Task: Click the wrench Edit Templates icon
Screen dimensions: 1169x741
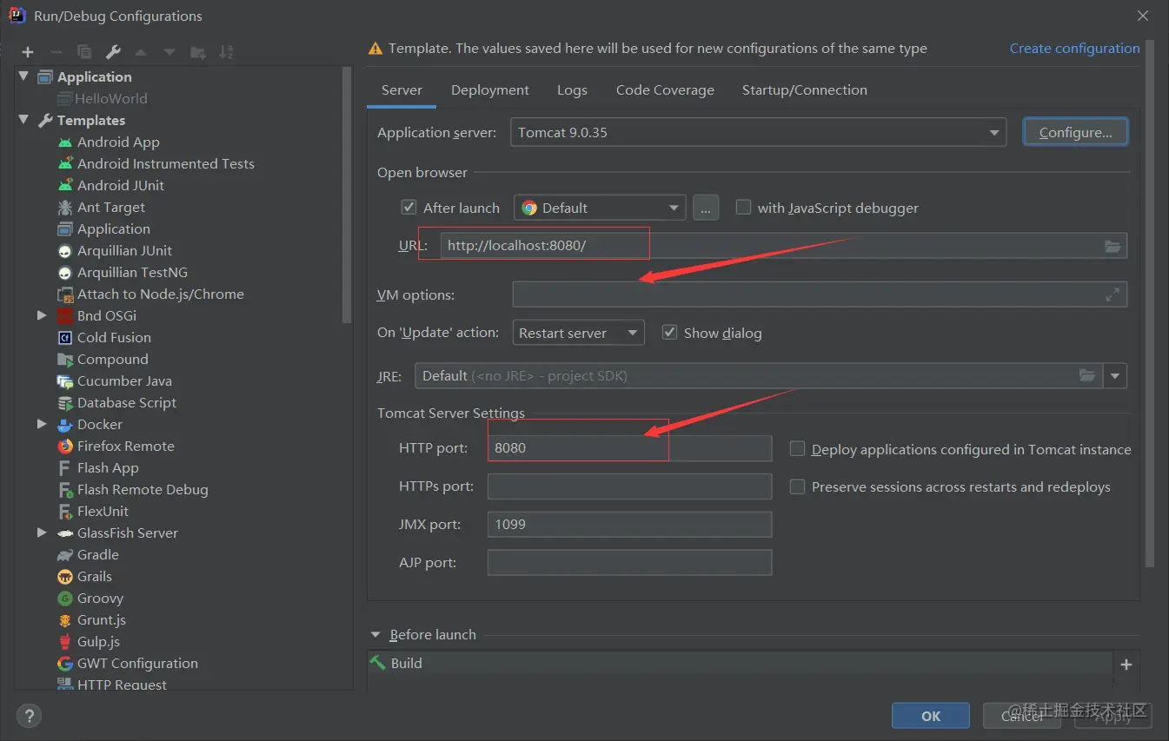Action: (113, 52)
